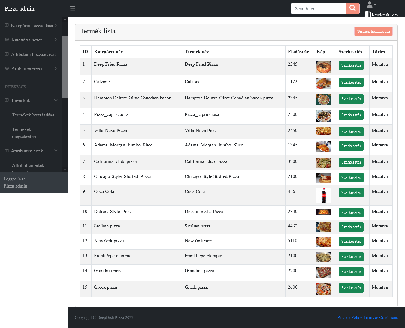Click the eye icon beside Attibutum nézet
The width and height of the screenshot is (405, 328).
pyautogui.click(x=7, y=68)
